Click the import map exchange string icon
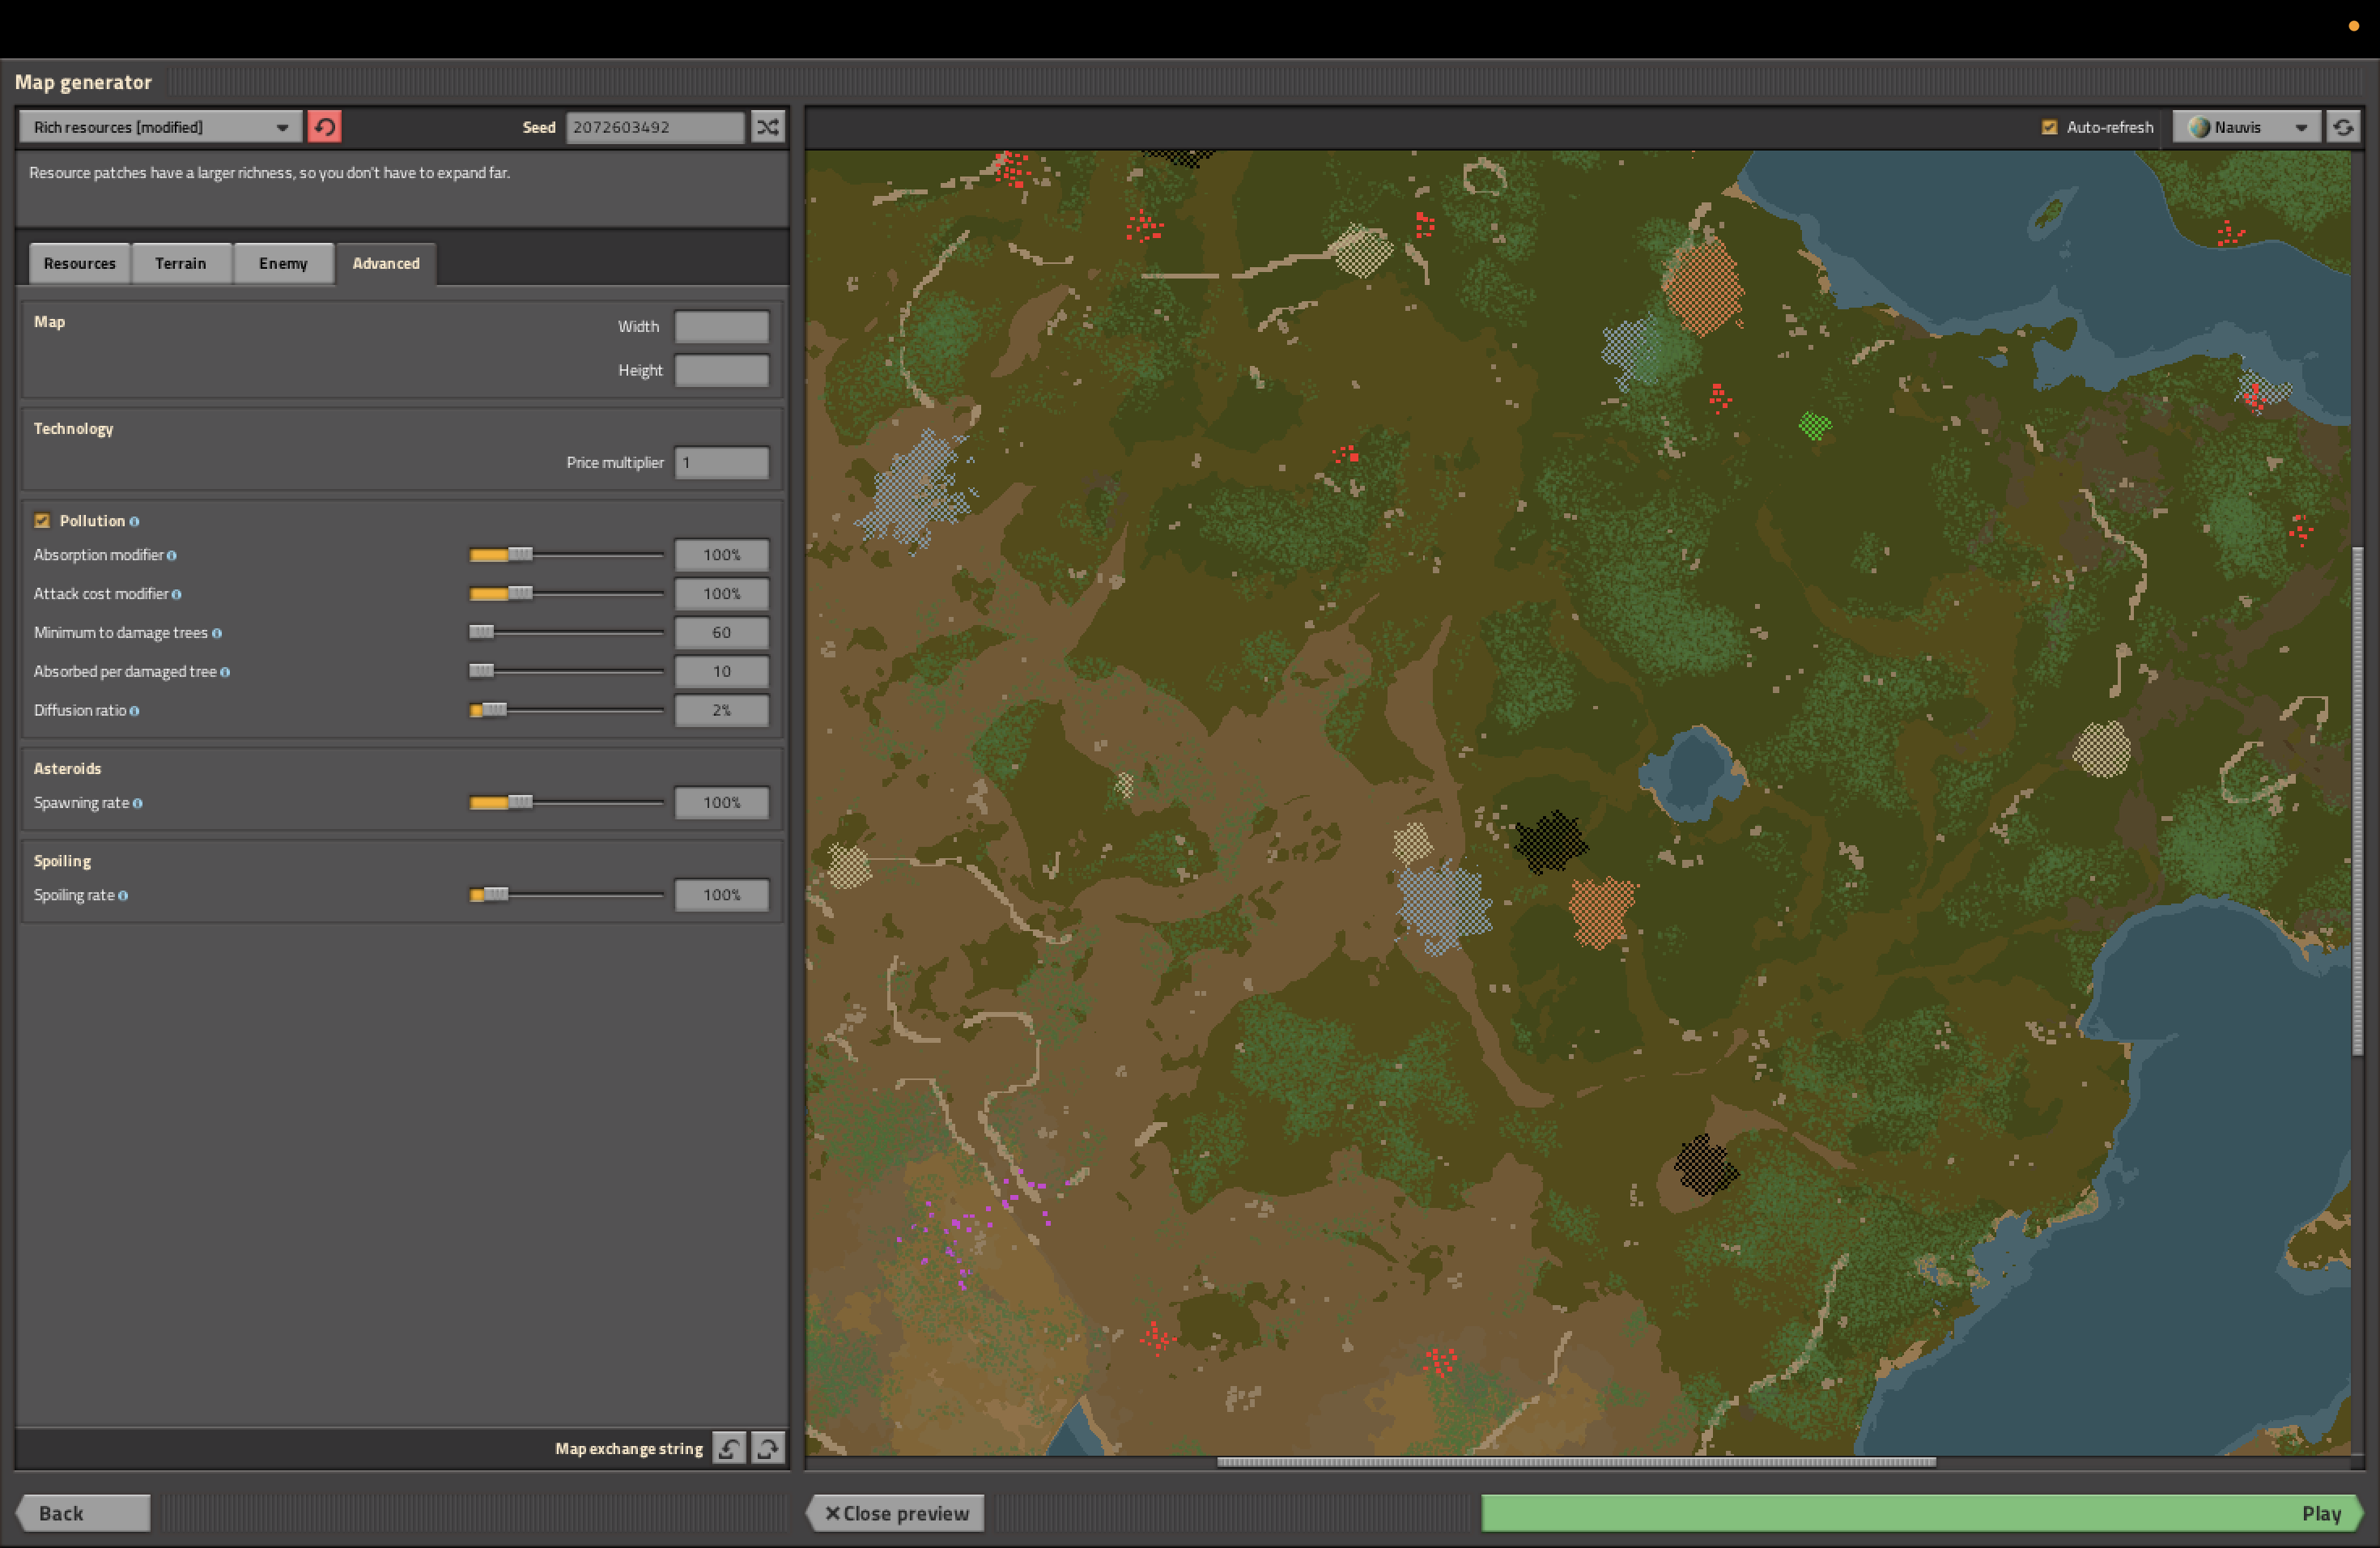This screenshot has width=2380, height=1548. [729, 1448]
